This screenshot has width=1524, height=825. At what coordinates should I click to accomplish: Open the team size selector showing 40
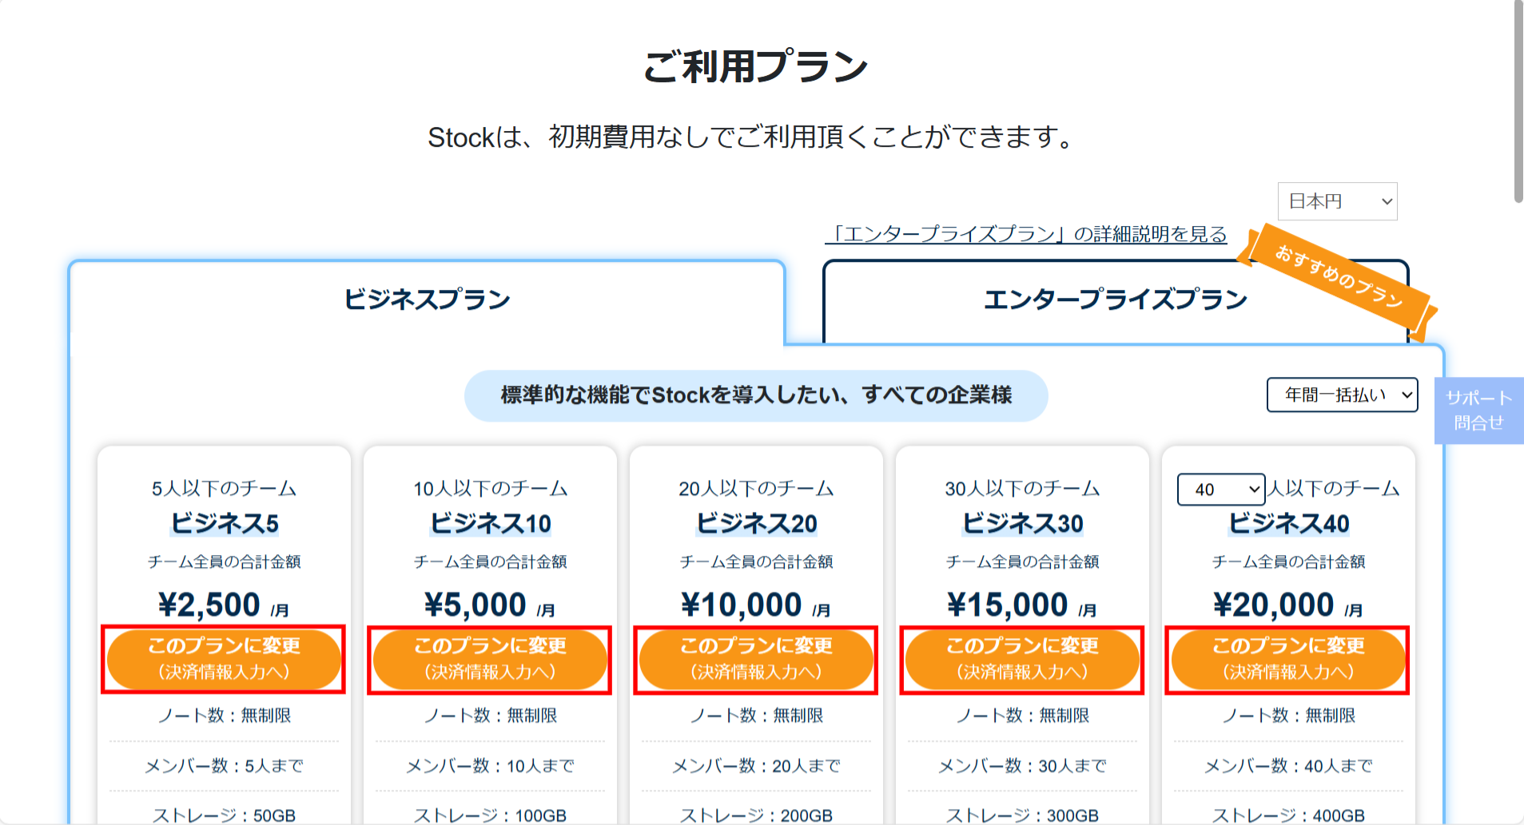(x=1220, y=490)
